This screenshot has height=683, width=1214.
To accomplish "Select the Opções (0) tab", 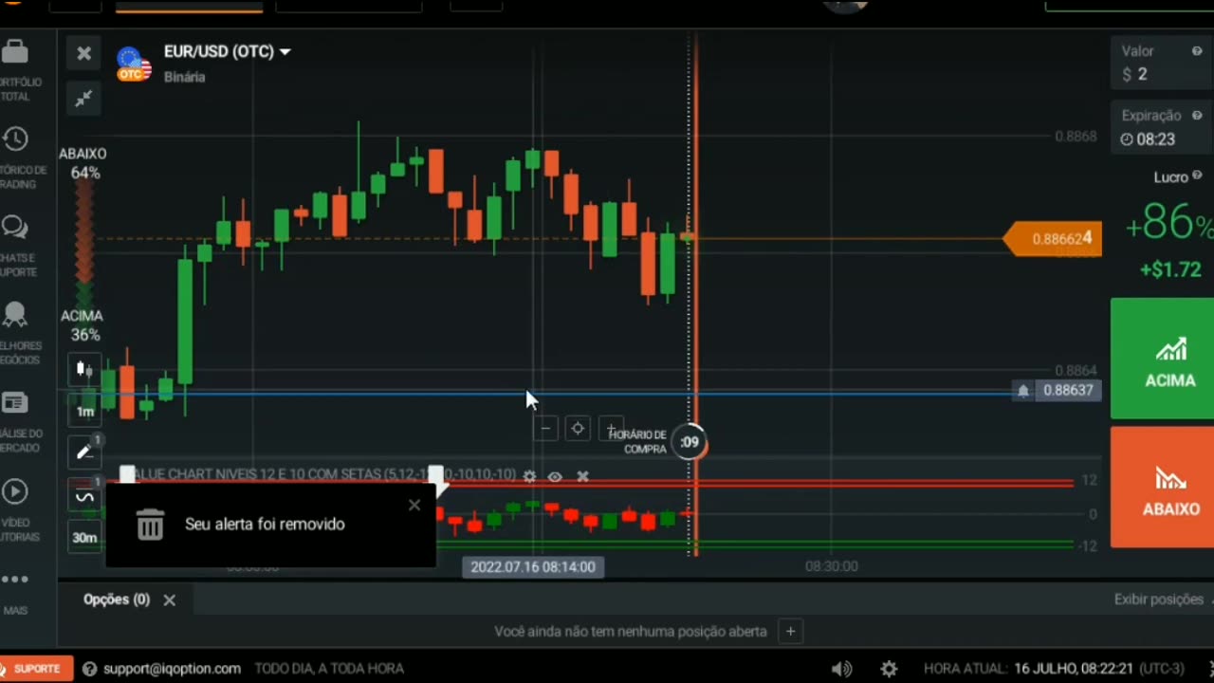I will click(117, 600).
